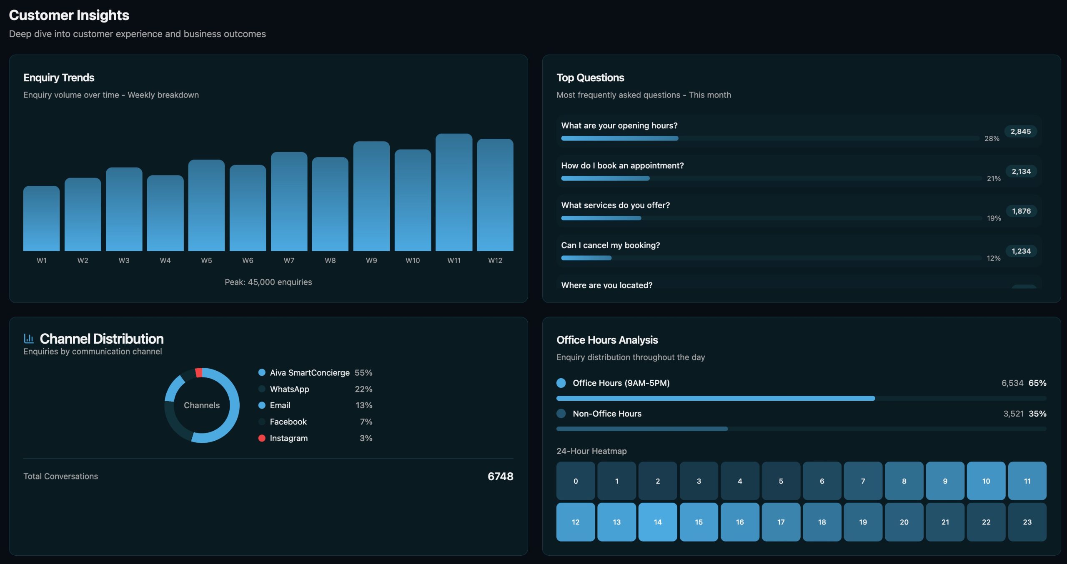Click the Channel Distribution bar chart icon
1067x564 pixels.
29,338
